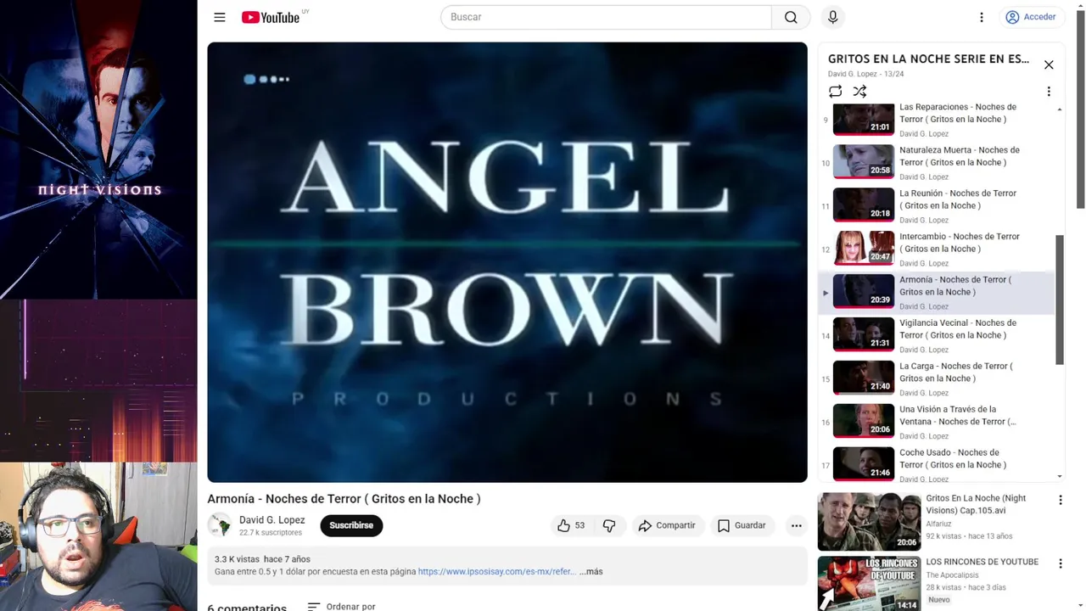Open more actions ellipsis below video
The image size is (1086, 611).
point(796,525)
